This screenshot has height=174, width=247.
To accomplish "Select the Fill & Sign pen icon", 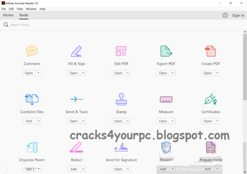I will point(77,51).
